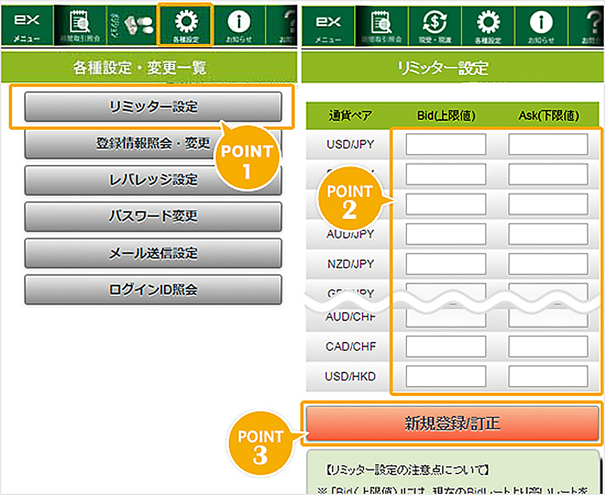The width and height of the screenshot is (605, 495).
Task: Open パスワード変更
Action: pos(153,217)
